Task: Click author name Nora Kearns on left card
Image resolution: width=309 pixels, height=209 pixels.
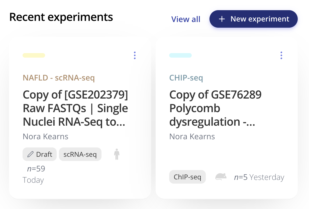Action: pyautogui.click(x=45, y=136)
